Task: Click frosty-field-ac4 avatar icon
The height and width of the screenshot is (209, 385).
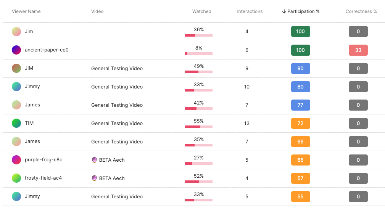Action: [16, 178]
